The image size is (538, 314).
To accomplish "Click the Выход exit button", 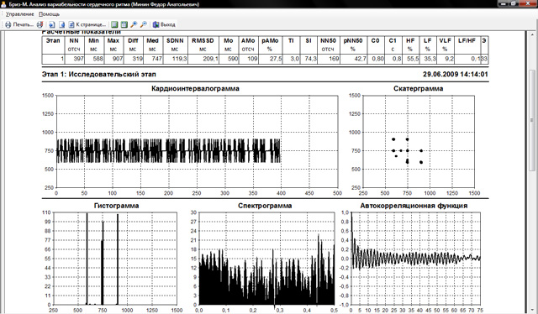I will click(x=164, y=24).
